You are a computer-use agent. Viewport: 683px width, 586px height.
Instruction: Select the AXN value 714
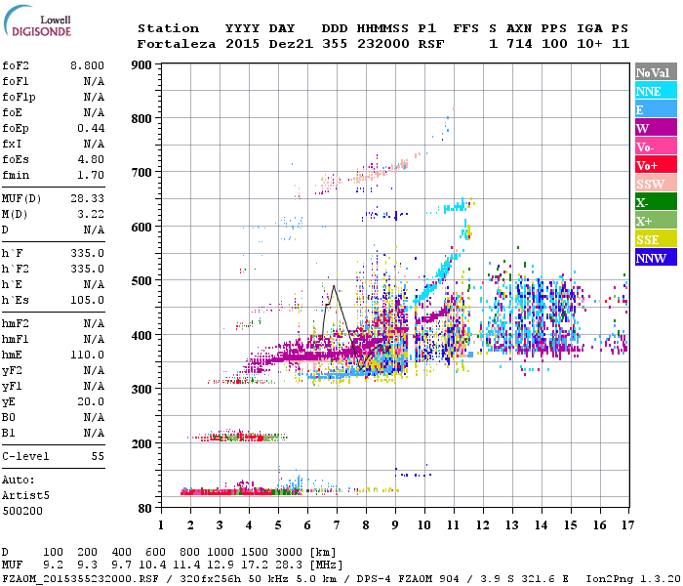click(519, 44)
